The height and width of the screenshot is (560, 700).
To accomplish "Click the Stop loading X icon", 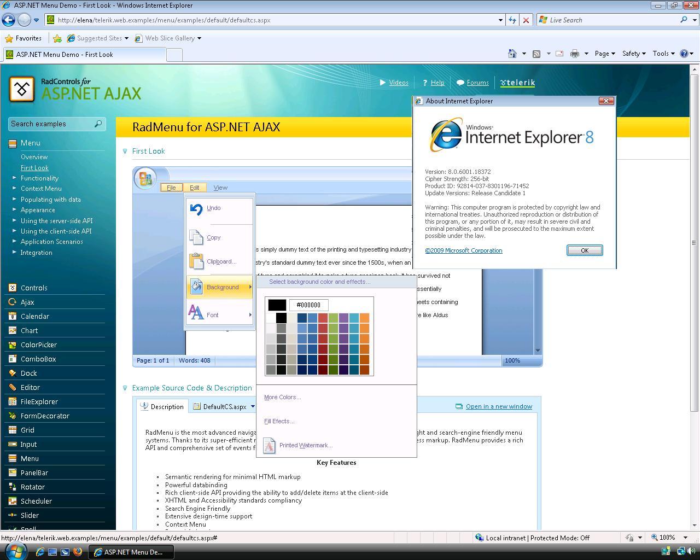I will [526, 20].
